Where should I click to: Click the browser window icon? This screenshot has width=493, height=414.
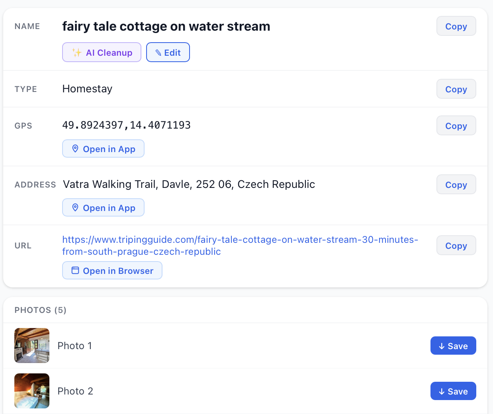pos(75,271)
